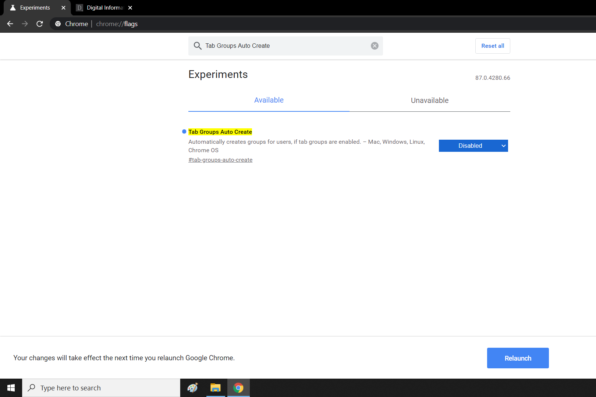The image size is (596, 397).
Task: Open the #tab-groups-auto-create link
Action: tap(220, 160)
